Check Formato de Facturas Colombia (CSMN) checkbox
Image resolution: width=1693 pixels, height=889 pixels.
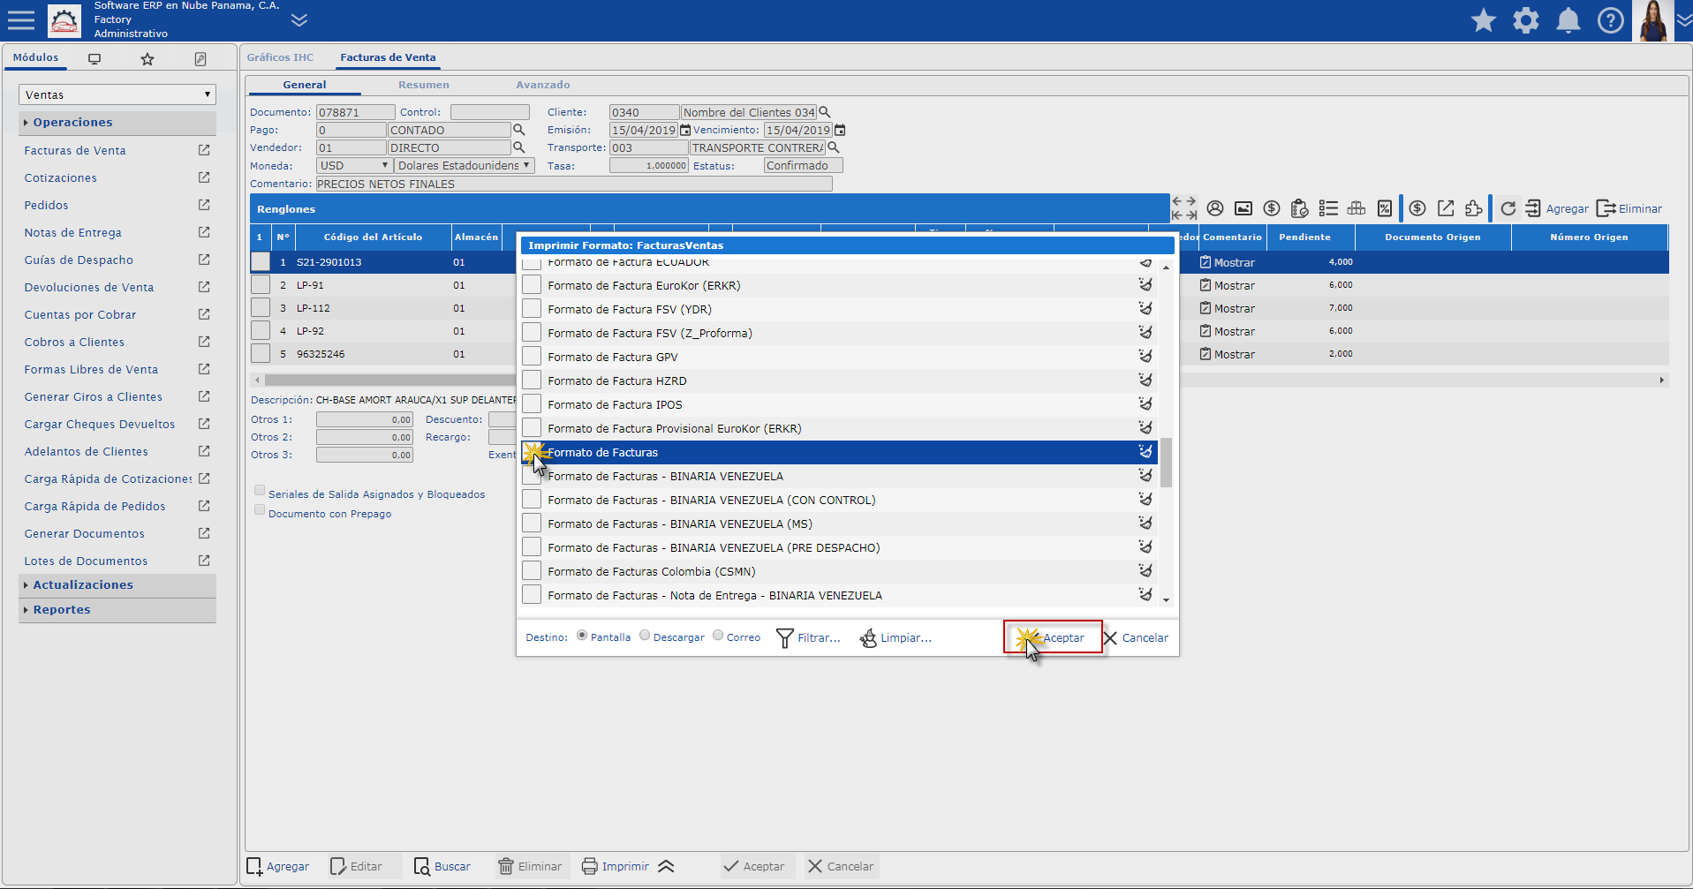(532, 571)
